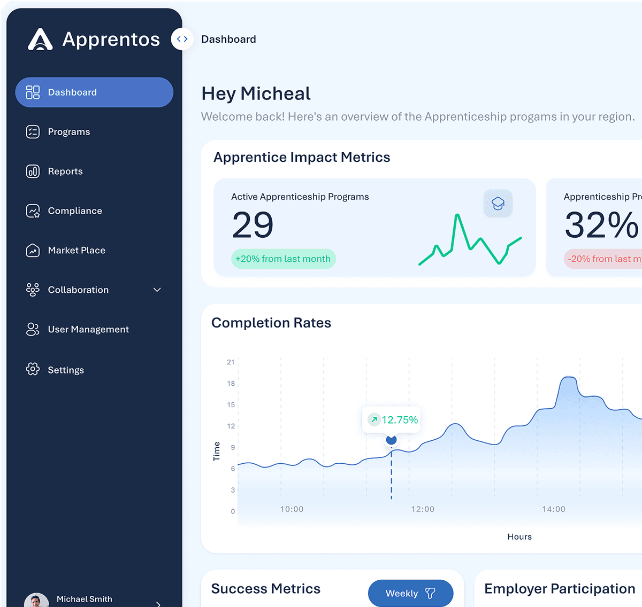
Task: Click the Reports bar-chart icon
Action: click(33, 171)
